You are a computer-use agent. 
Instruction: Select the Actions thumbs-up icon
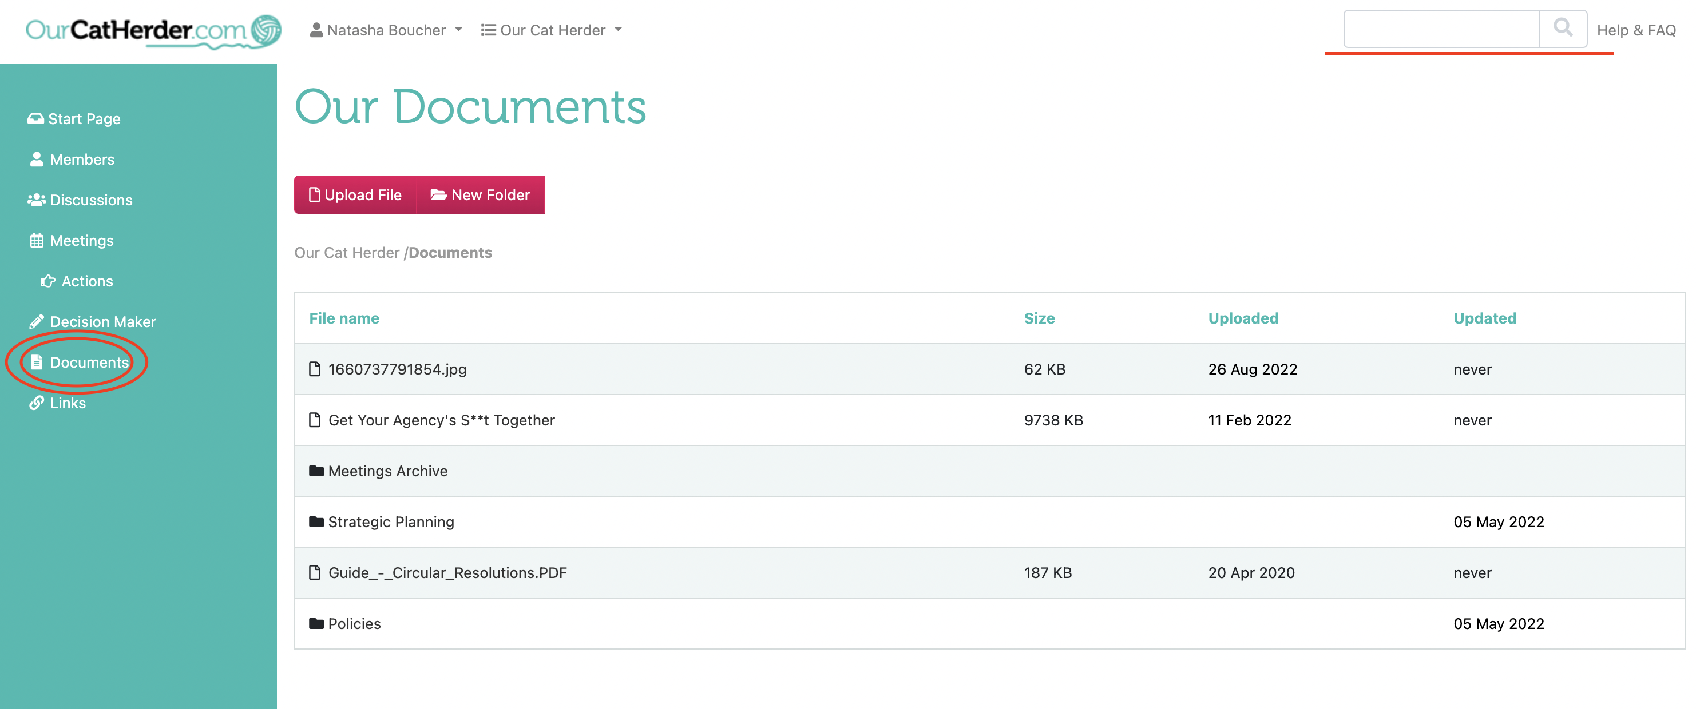pyautogui.click(x=48, y=281)
